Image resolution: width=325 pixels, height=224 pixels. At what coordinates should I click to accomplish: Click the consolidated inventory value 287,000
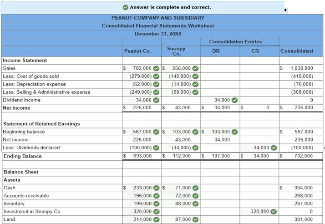(304, 204)
